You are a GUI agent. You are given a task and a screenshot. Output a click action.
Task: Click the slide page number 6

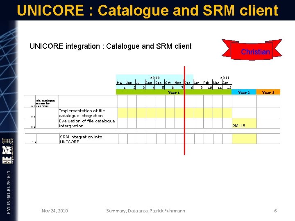[x=275, y=211]
